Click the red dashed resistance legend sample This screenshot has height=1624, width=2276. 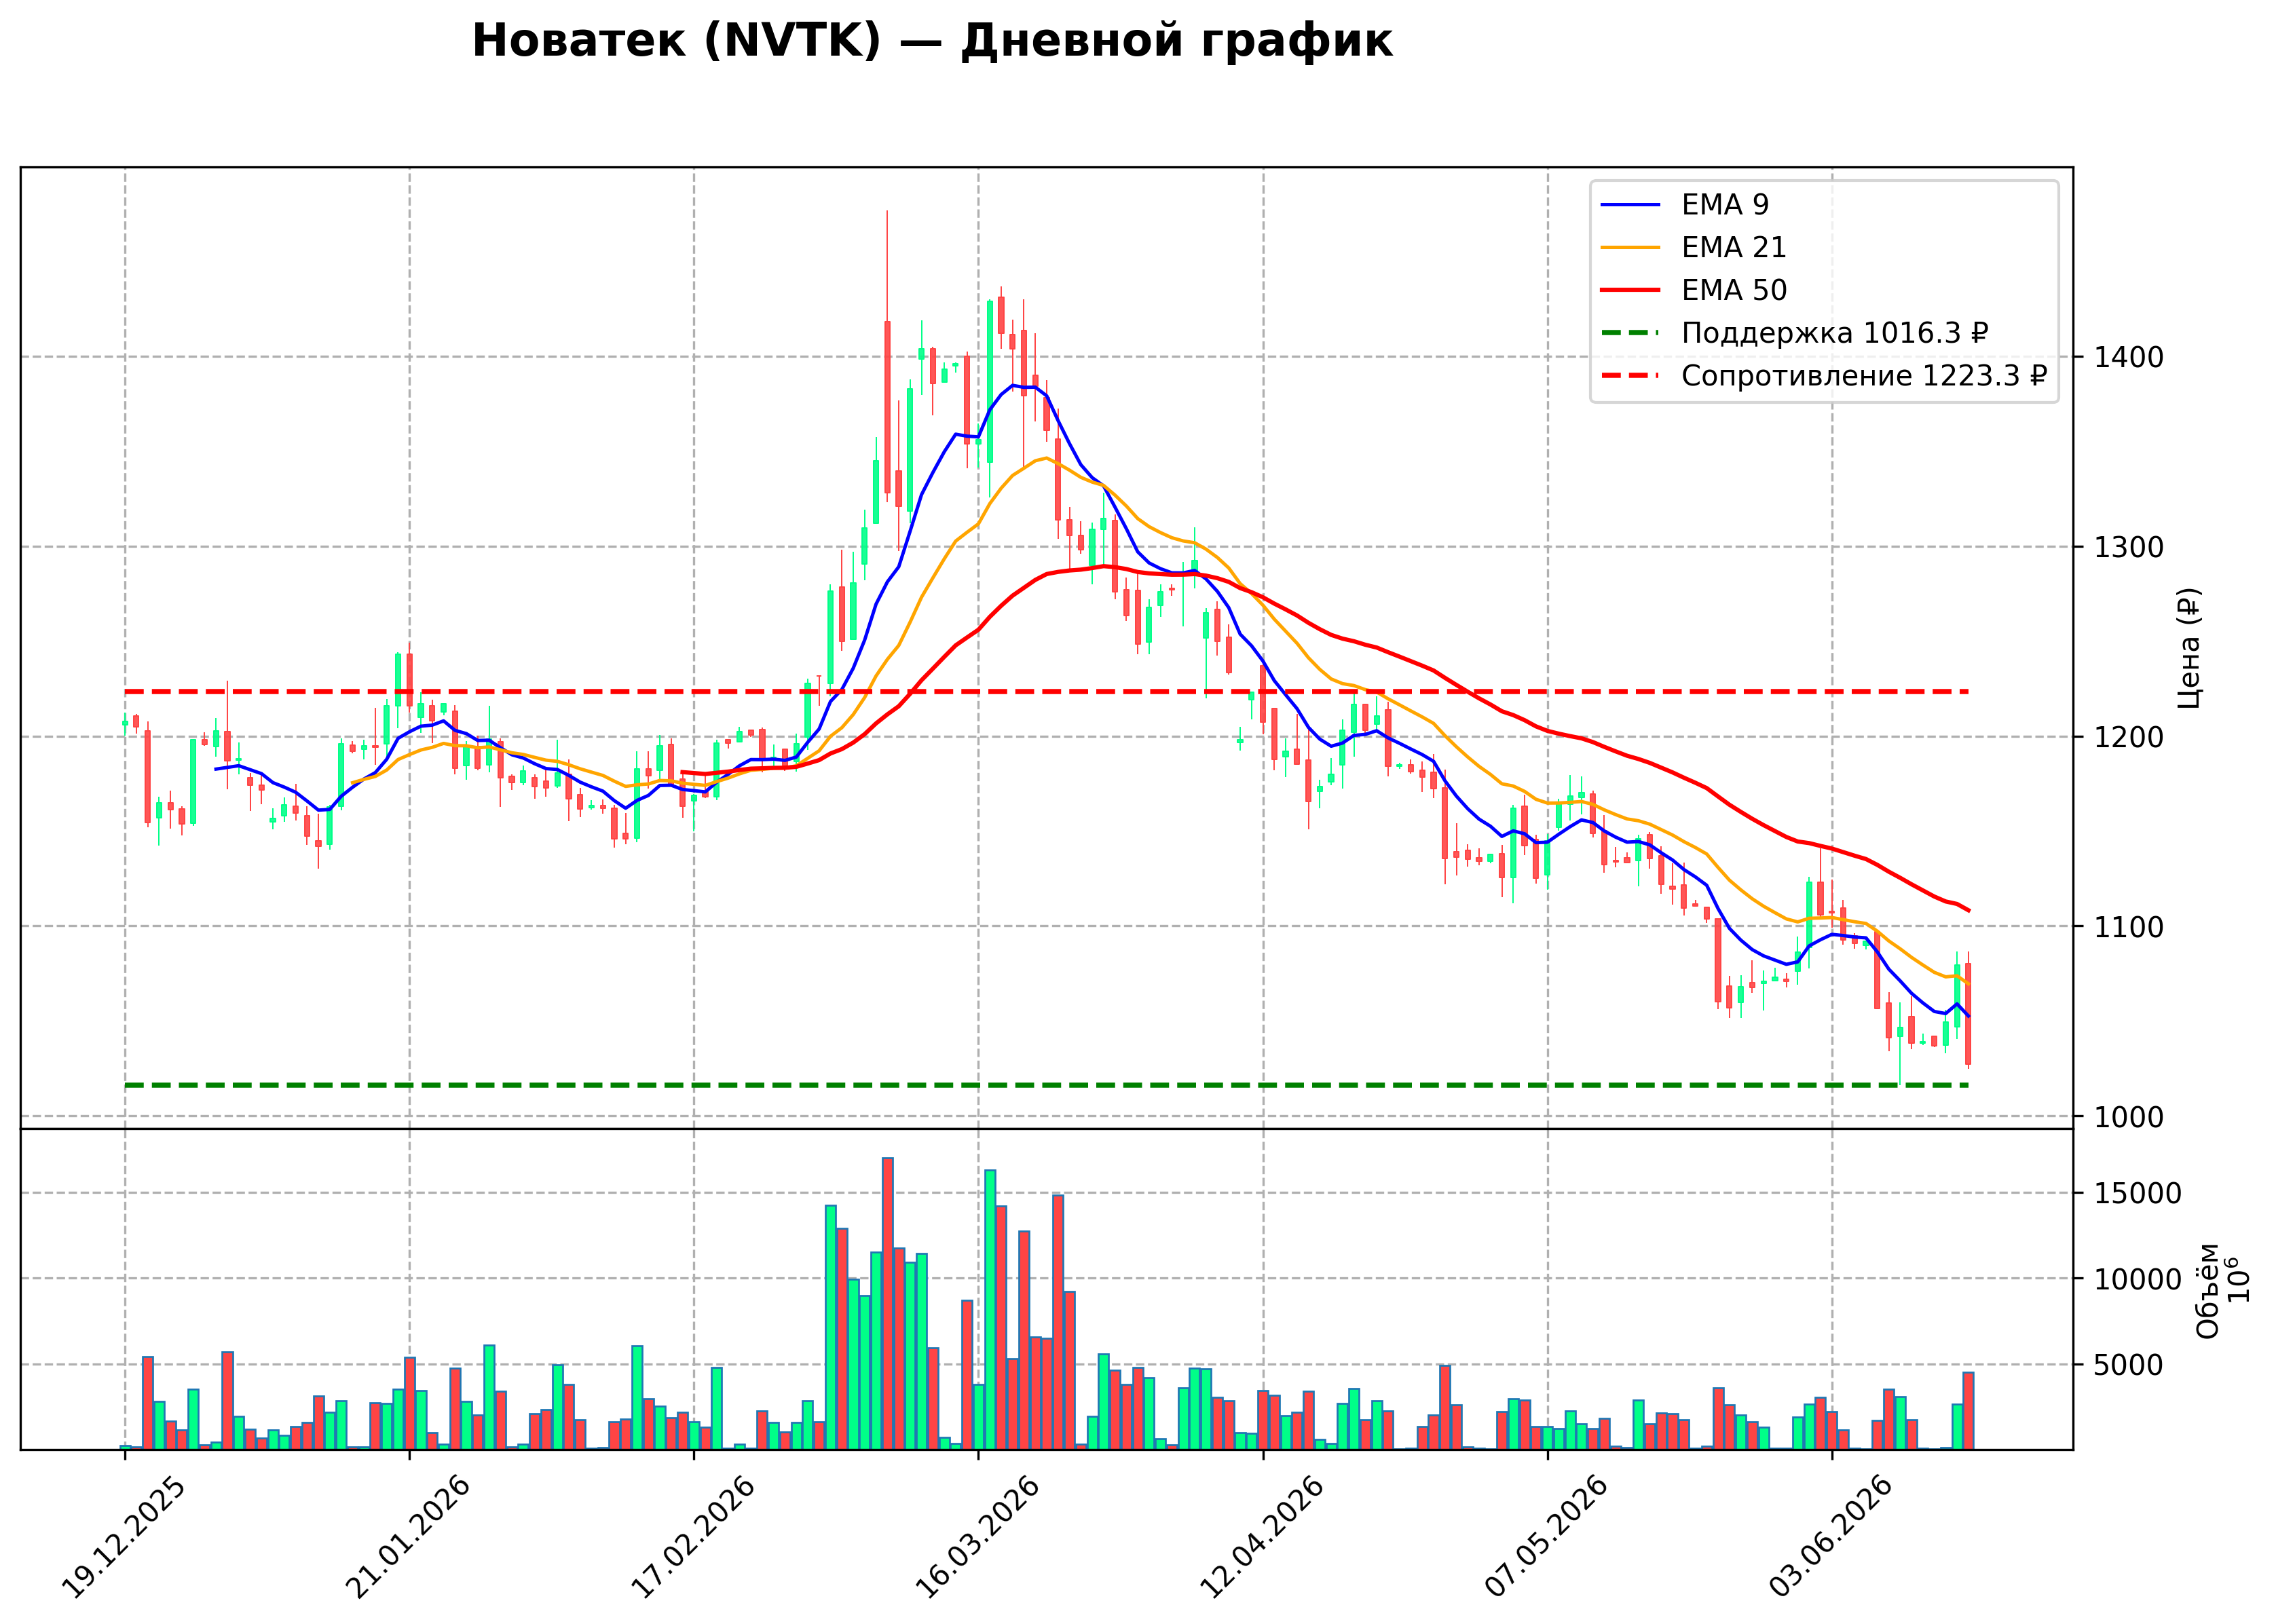[1630, 376]
